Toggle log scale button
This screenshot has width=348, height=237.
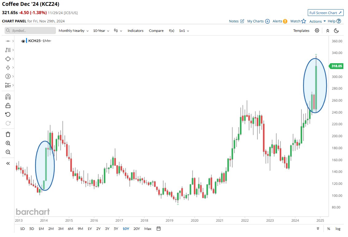[x=338, y=229]
